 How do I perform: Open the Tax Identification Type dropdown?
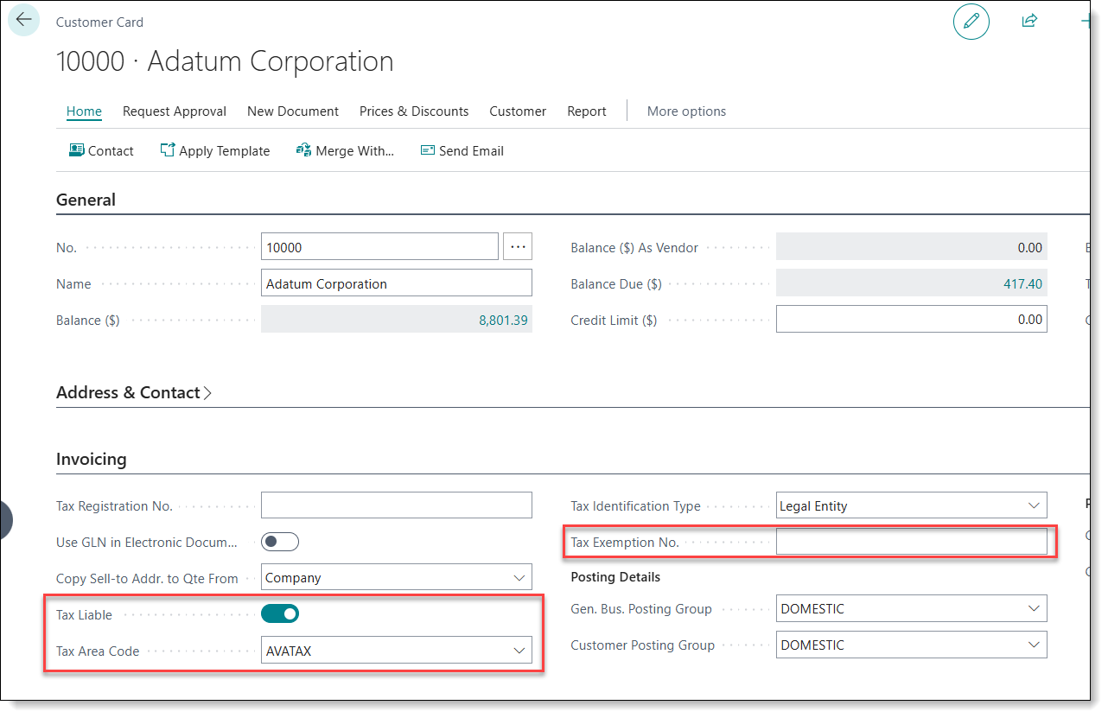1034,505
